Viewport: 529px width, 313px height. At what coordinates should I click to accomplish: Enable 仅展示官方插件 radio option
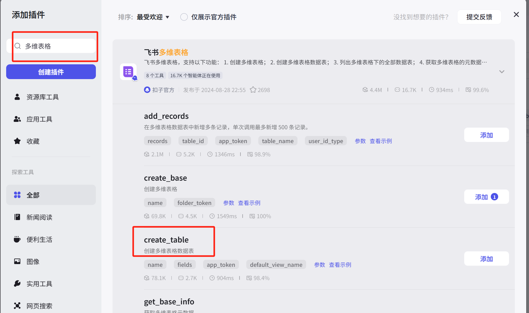[x=184, y=17]
